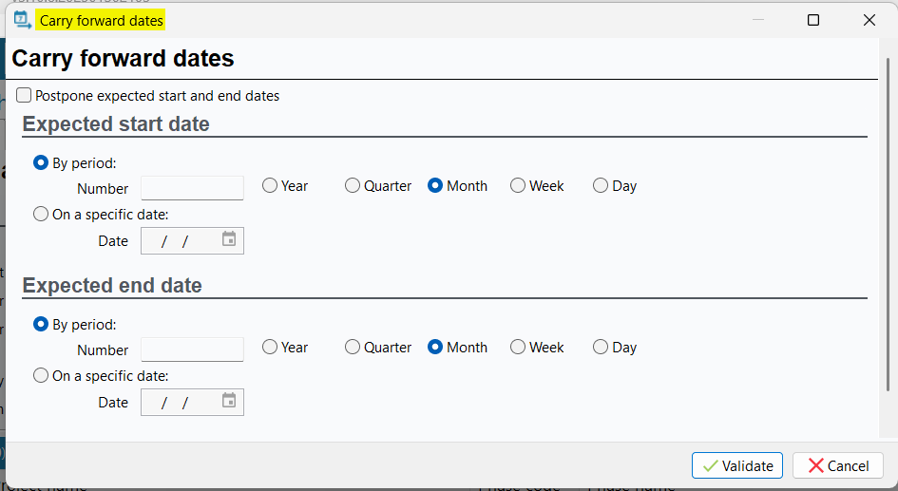Select Week period for expected end date
The image size is (898, 491).
pyautogui.click(x=518, y=348)
